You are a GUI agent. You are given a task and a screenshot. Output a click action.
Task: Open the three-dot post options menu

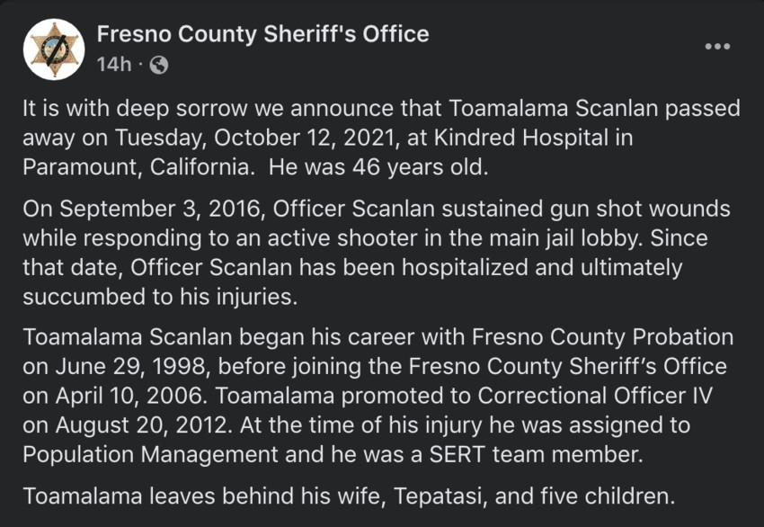[717, 46]
